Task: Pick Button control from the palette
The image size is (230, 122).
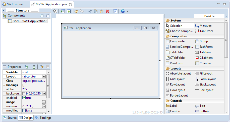Action: coord(202,111)
